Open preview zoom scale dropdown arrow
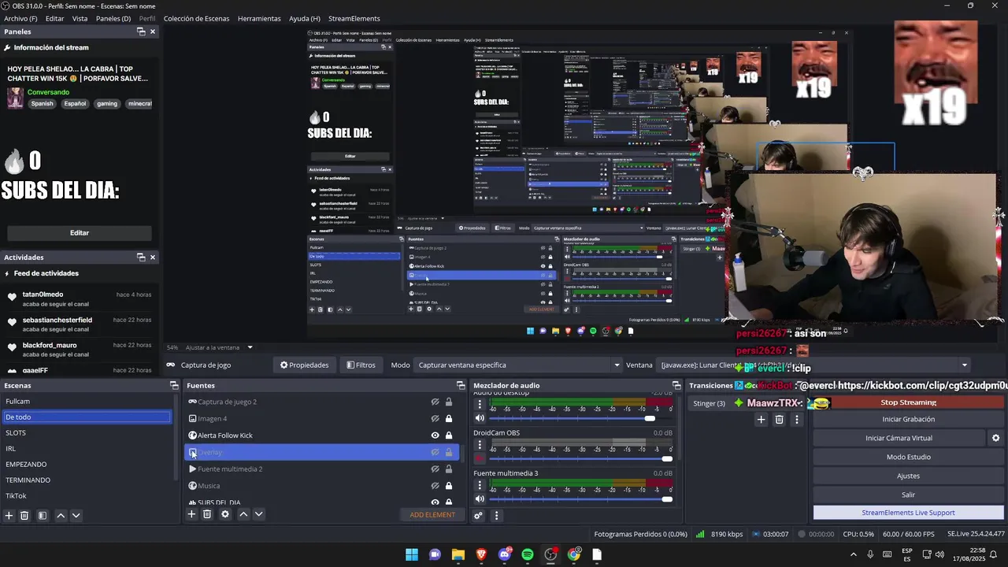 tap(250, 347)
